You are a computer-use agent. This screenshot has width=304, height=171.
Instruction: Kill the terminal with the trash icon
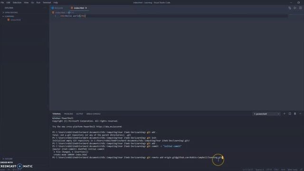[x=295, y=114]
